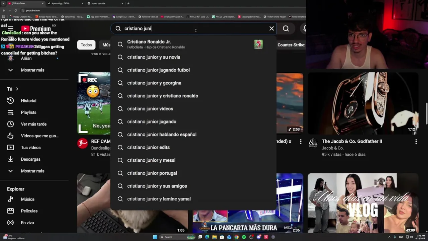Image resolution: width=428 pixels, height=241 pixels.
Task: Expand the Tú section chevron
Action: pyautogui.click(x=17, y=89)
